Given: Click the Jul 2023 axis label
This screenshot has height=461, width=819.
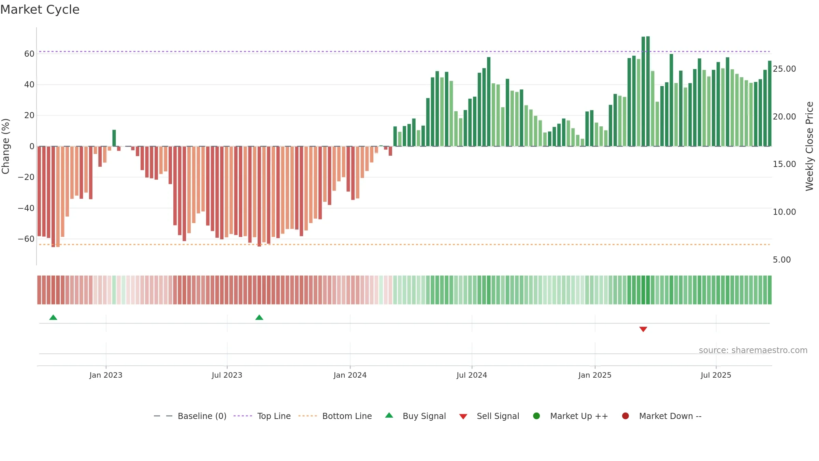Looking at the screenshot, I should click(227, 375).
